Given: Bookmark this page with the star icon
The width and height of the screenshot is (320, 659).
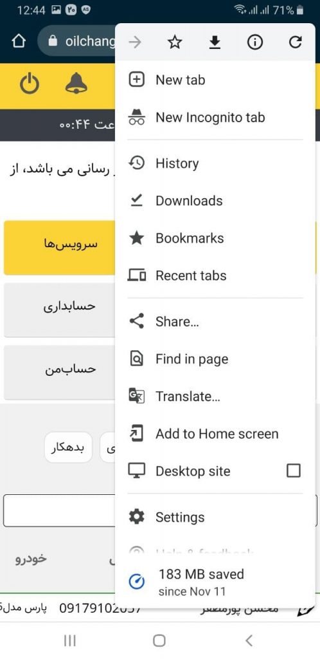Looking at the screenshot, I should coord(175,42).
